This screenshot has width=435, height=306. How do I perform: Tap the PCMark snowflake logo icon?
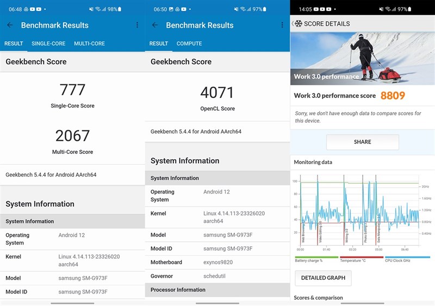(299, 23)
